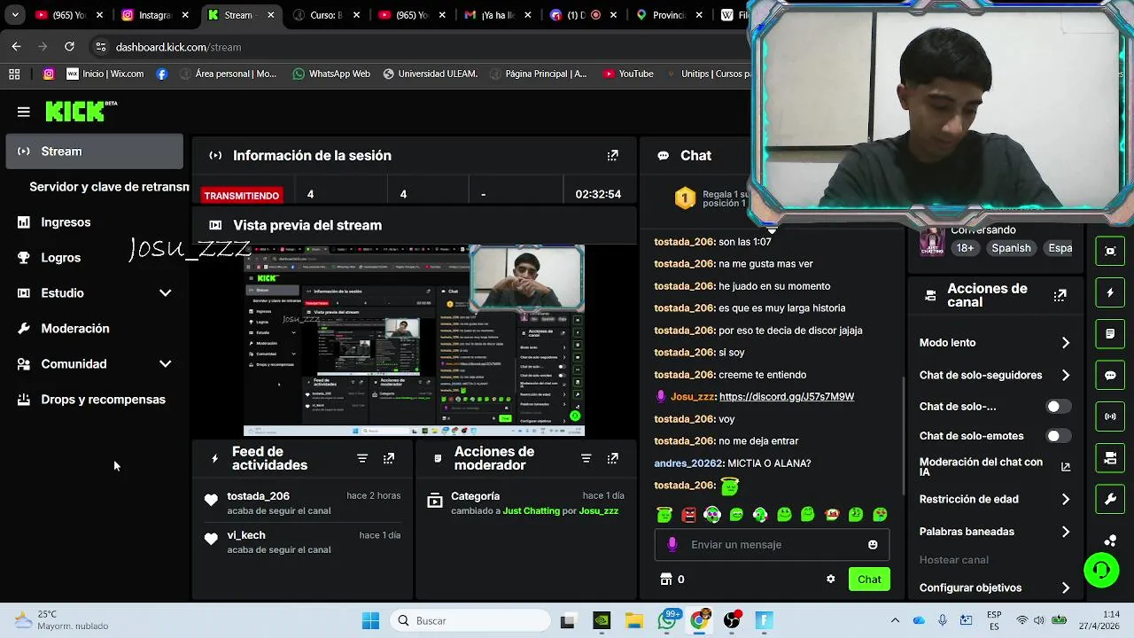Open external link icon for Moderación del chat con IA
1134x638 pixels.
tap(1066, 467)
